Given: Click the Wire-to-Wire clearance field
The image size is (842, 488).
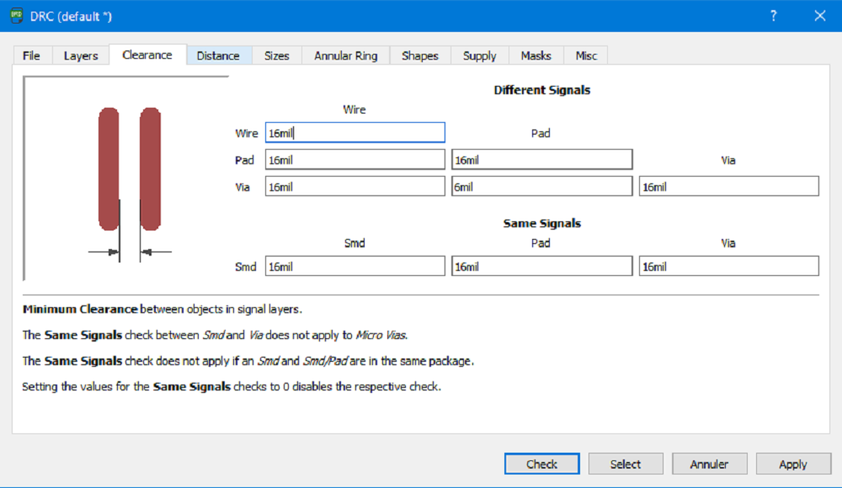Looking at the screenshot, I should pos(354,133).
